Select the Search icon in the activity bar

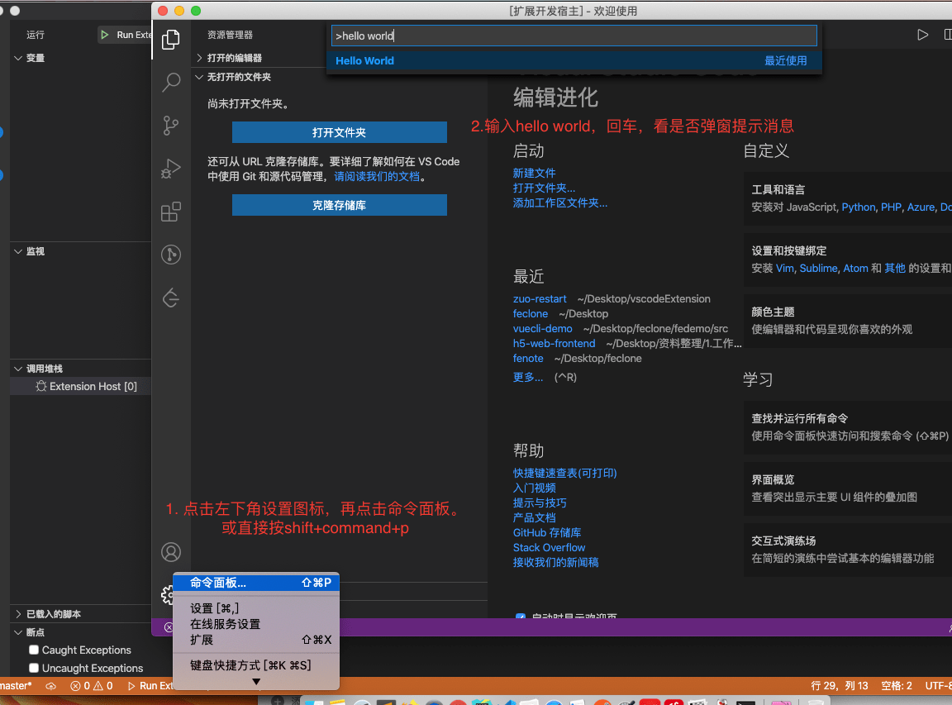[170, 83]
